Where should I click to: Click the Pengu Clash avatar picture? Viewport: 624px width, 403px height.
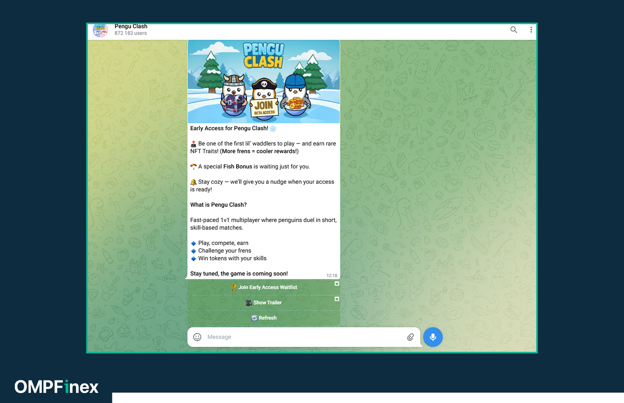tap(100, 31)
